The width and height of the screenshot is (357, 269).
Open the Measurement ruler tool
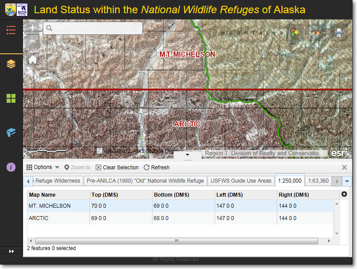[x=316, y=33]
